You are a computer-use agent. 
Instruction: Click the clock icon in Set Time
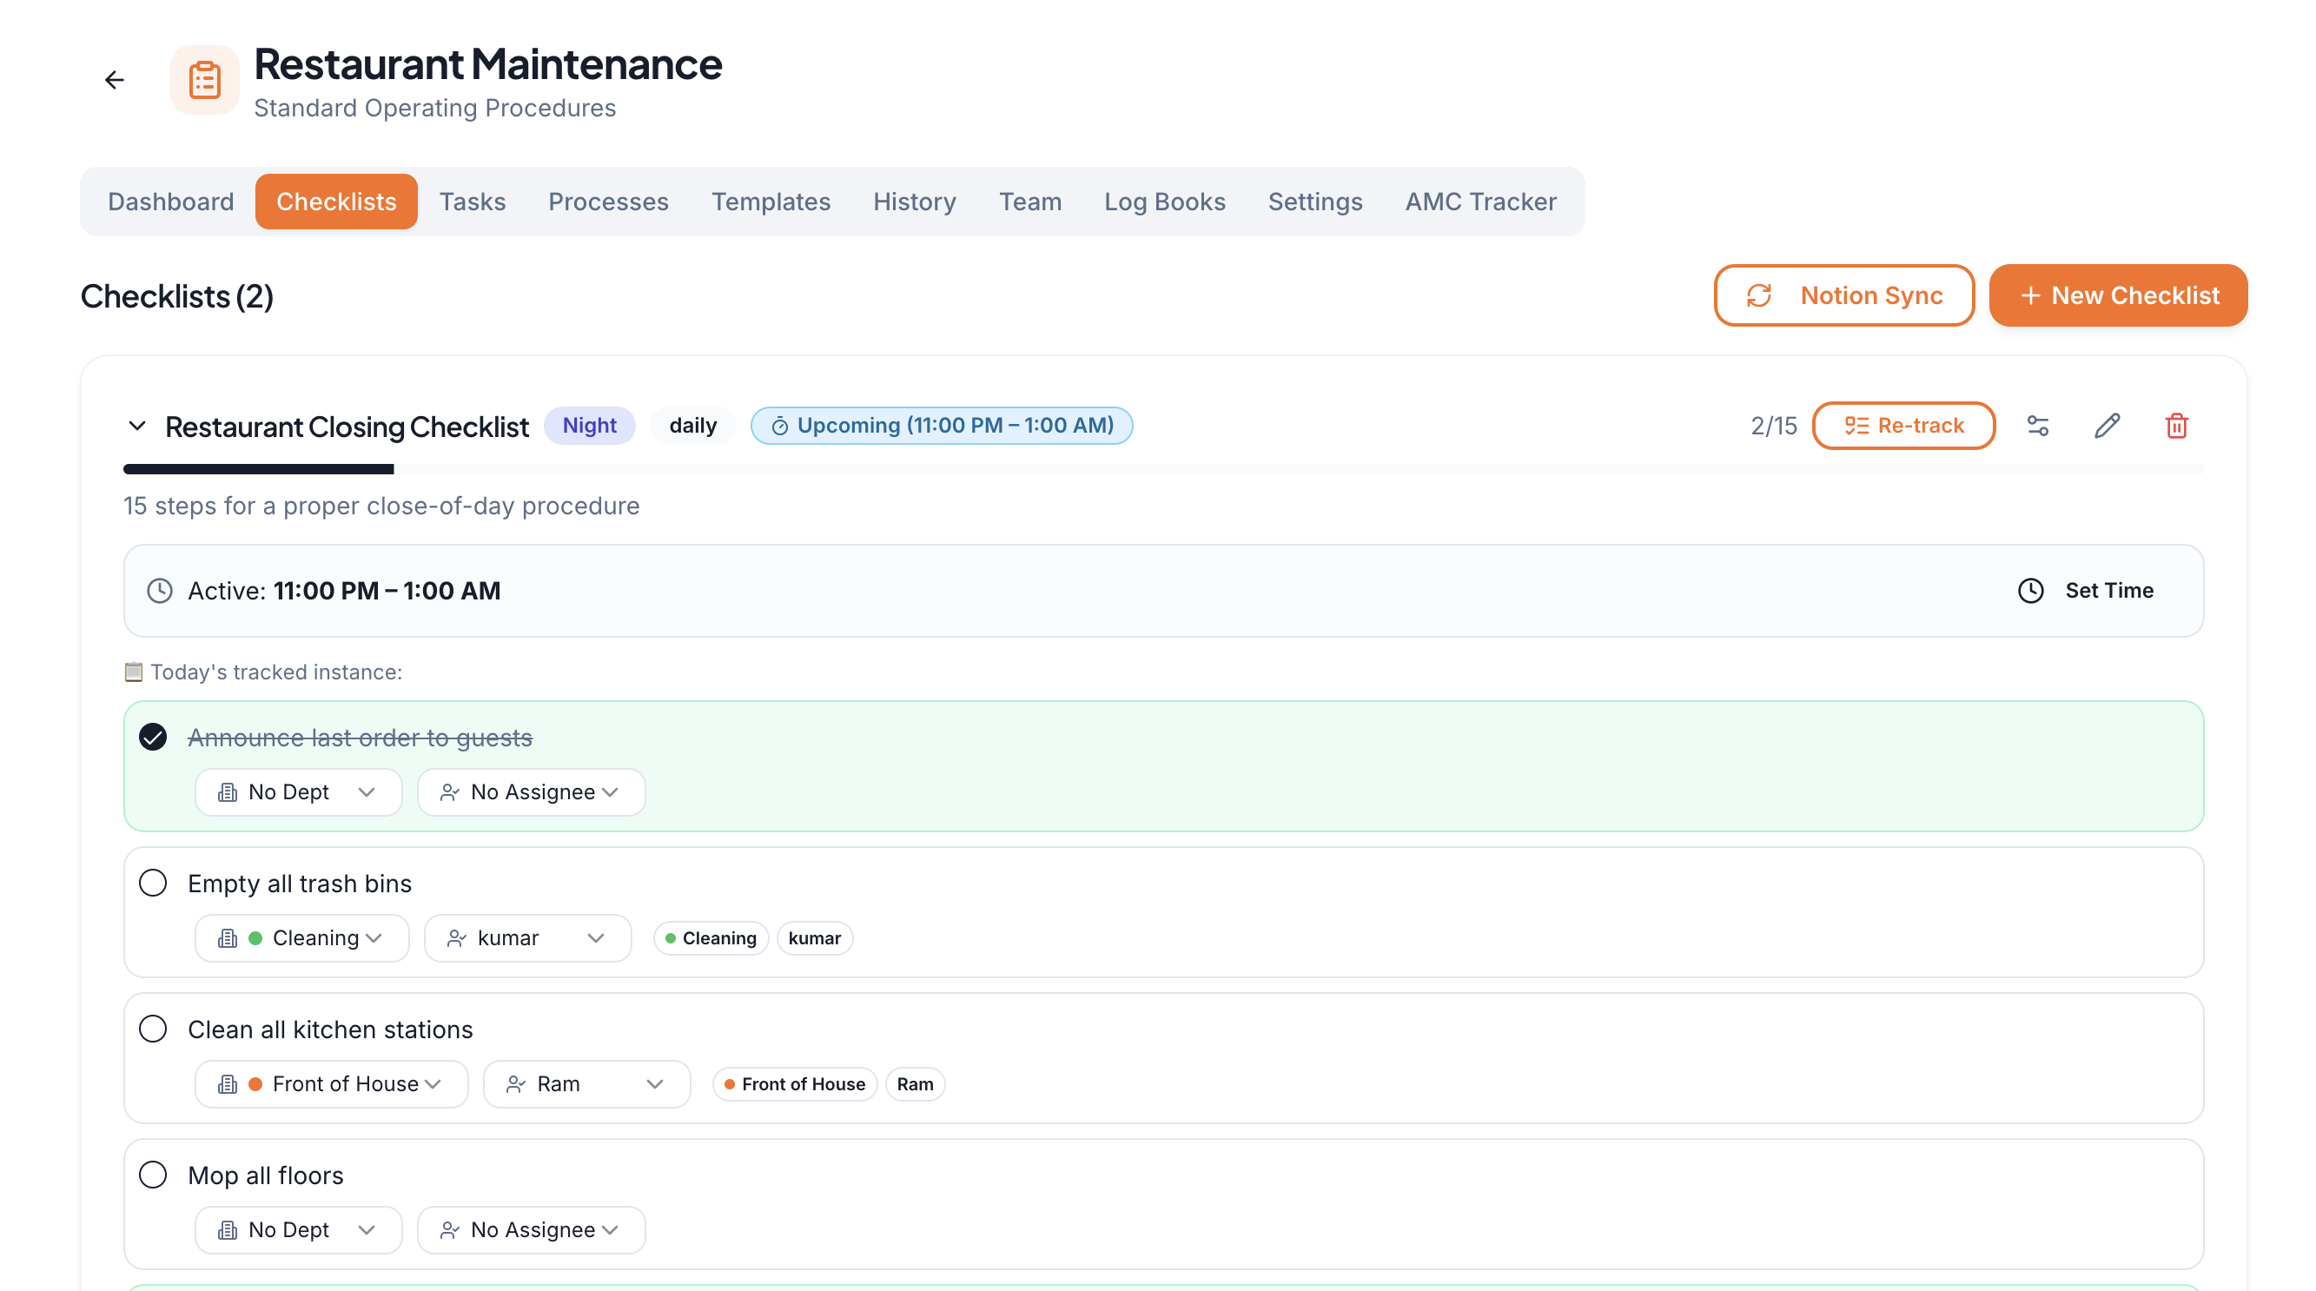[2031, 591]
